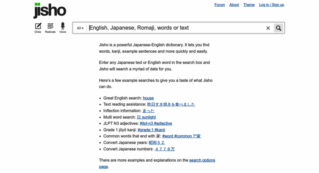Viewport: 319px width, 173px height.
Task: Open the #word #common ?*家 search
Action: [x=181, y=136]
